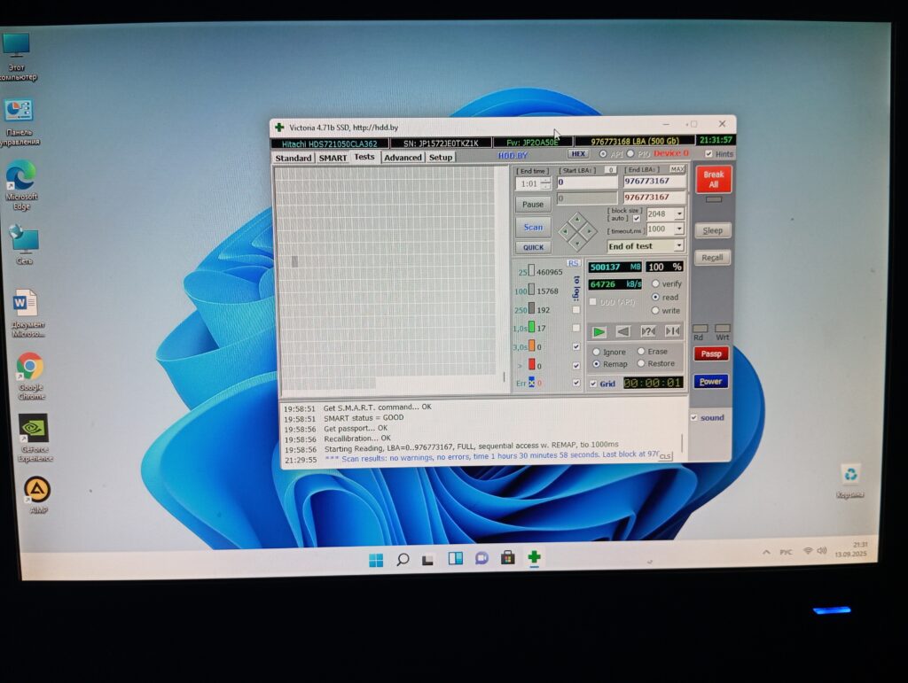Open the Standard tab
The height and width of the screenshot is (683, 908).
293,158
